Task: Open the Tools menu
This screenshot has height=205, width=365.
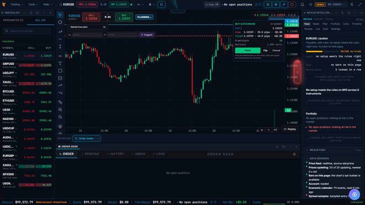Action: (33, 5)
